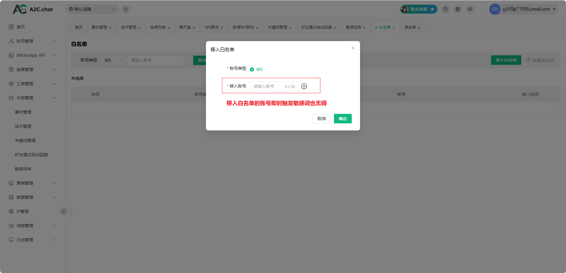This screenshot has height=273, width=566.
Task: Open the 默认线路 line dropdown
Action: (x=92, y=9)
